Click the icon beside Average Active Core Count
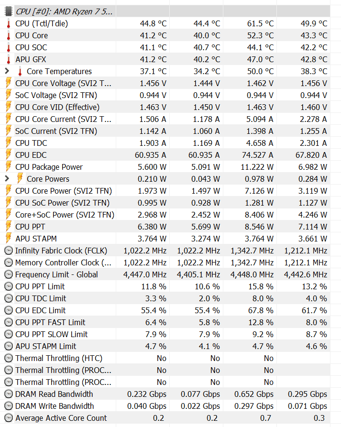 coord(8,418)
